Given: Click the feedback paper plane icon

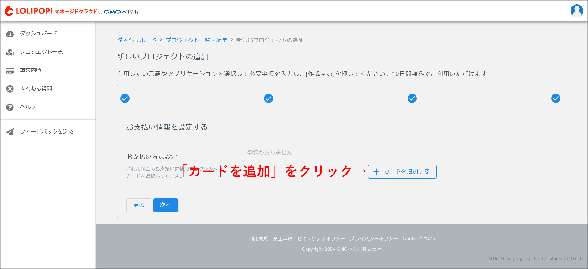Looking at the screenshot, I should point(10,132).
